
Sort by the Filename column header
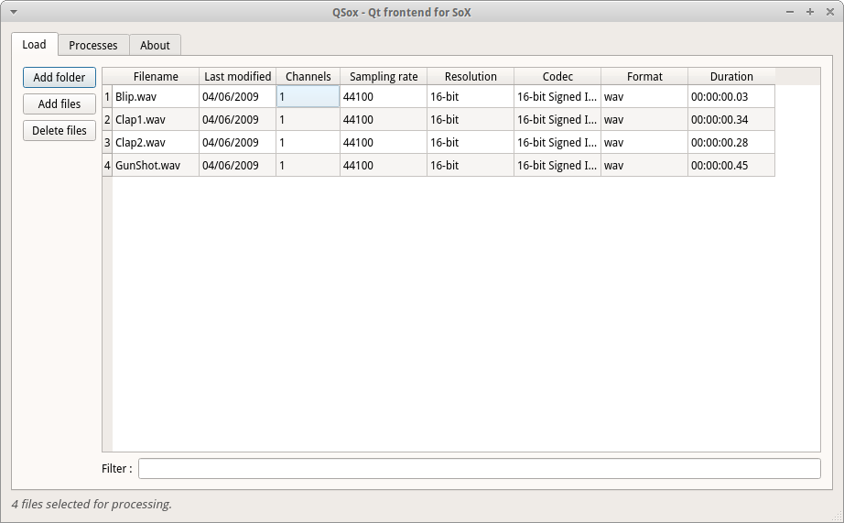(x=156, y=77)
